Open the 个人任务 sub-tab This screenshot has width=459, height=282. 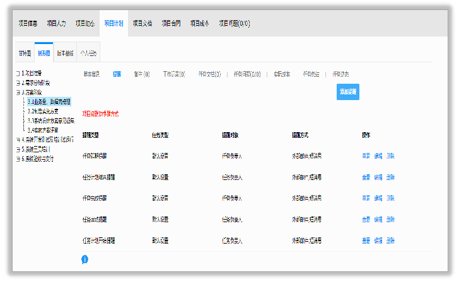point(88,54)
